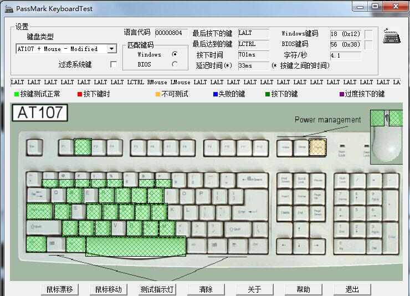Select the BIOS key code radio button
The image size is (410, 296).
(175, 64)
